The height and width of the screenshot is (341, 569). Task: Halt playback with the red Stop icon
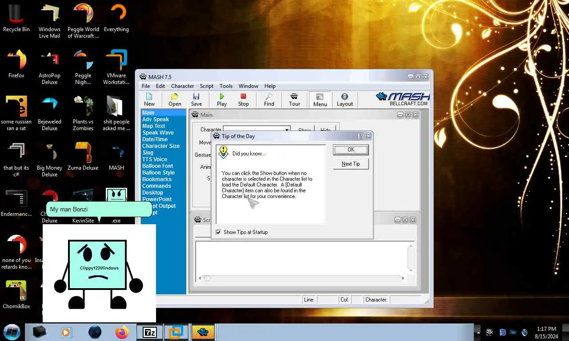pos(243,99)
